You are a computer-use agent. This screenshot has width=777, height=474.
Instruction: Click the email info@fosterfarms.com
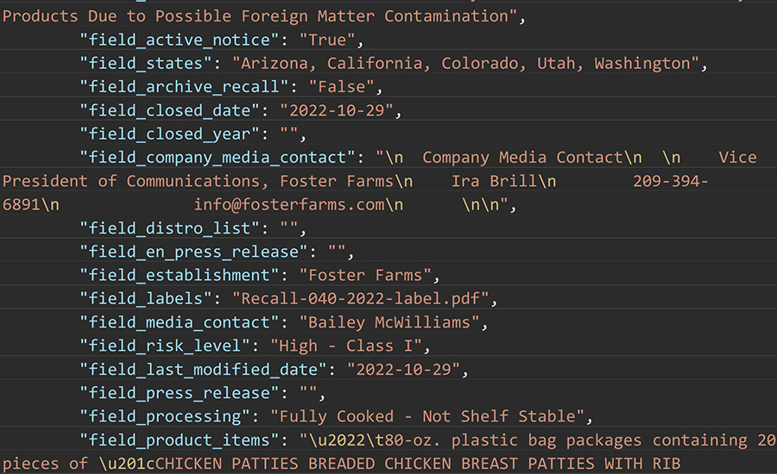[289, 204]
